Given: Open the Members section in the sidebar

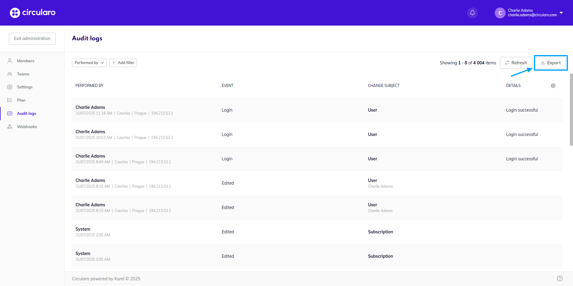Looking at the screenshot, I should pyautogui.click(x=26, y=60).
